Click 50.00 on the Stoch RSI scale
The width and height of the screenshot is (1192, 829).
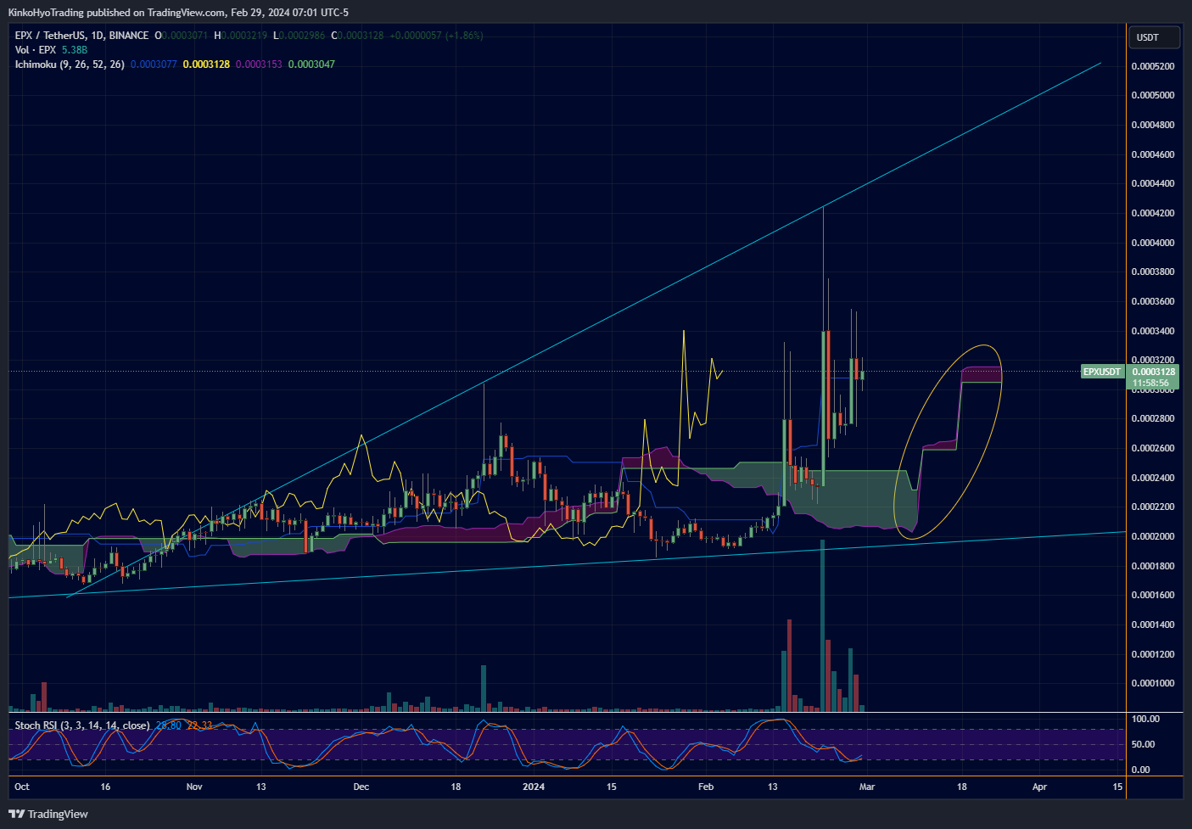pyautogui.click(x=1143, y=744)
